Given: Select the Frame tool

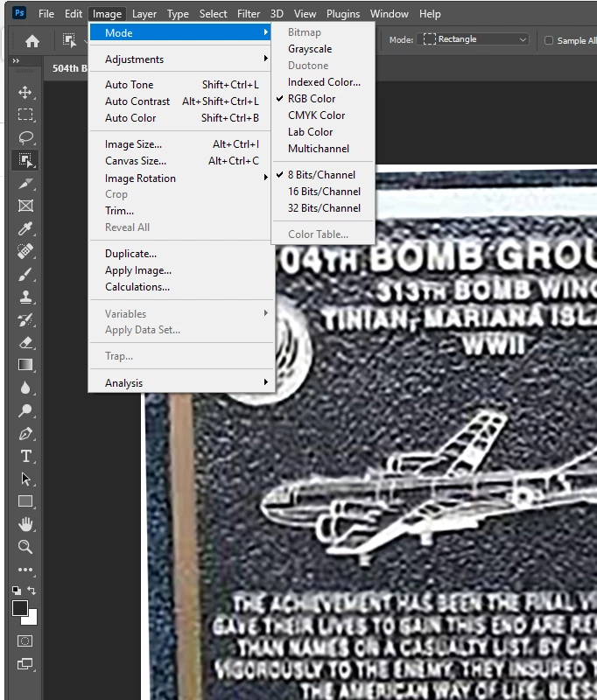Looking at the screenshot, I should click(x=25, y=206).
